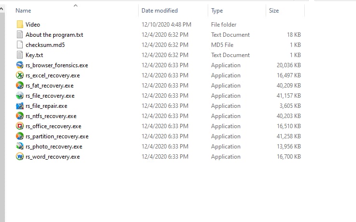
Task: Select Key.txt file name
Action: pyautogui.click(x=34, y=55)
